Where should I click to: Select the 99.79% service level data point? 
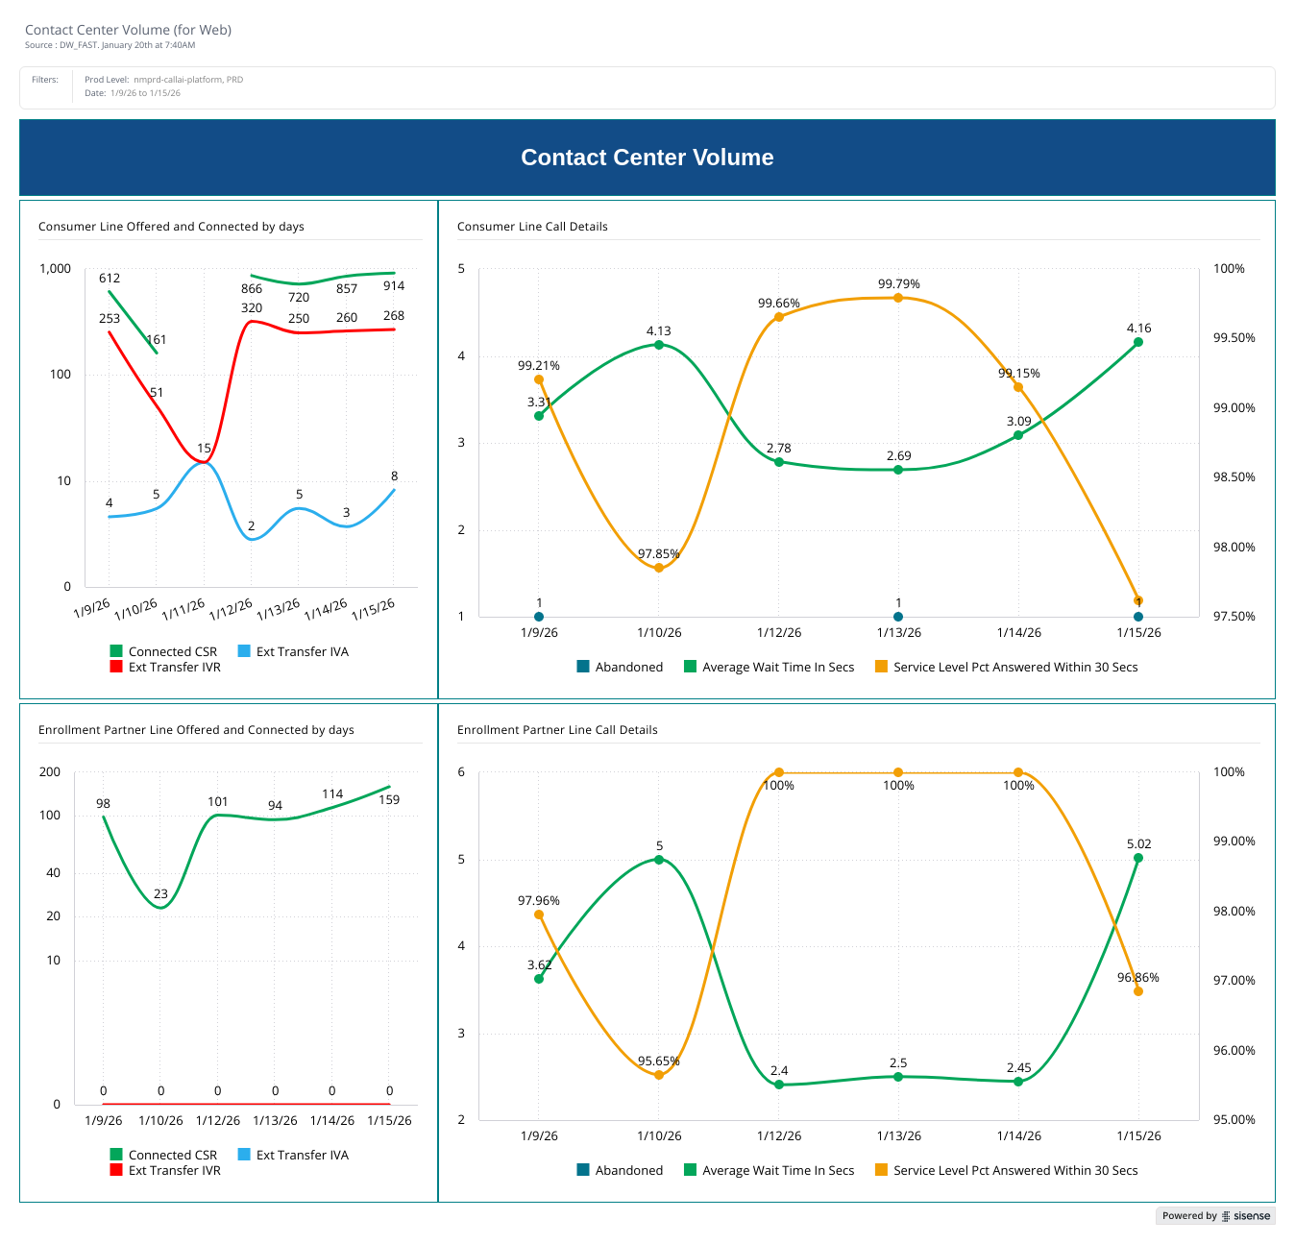tap(898, 298)
